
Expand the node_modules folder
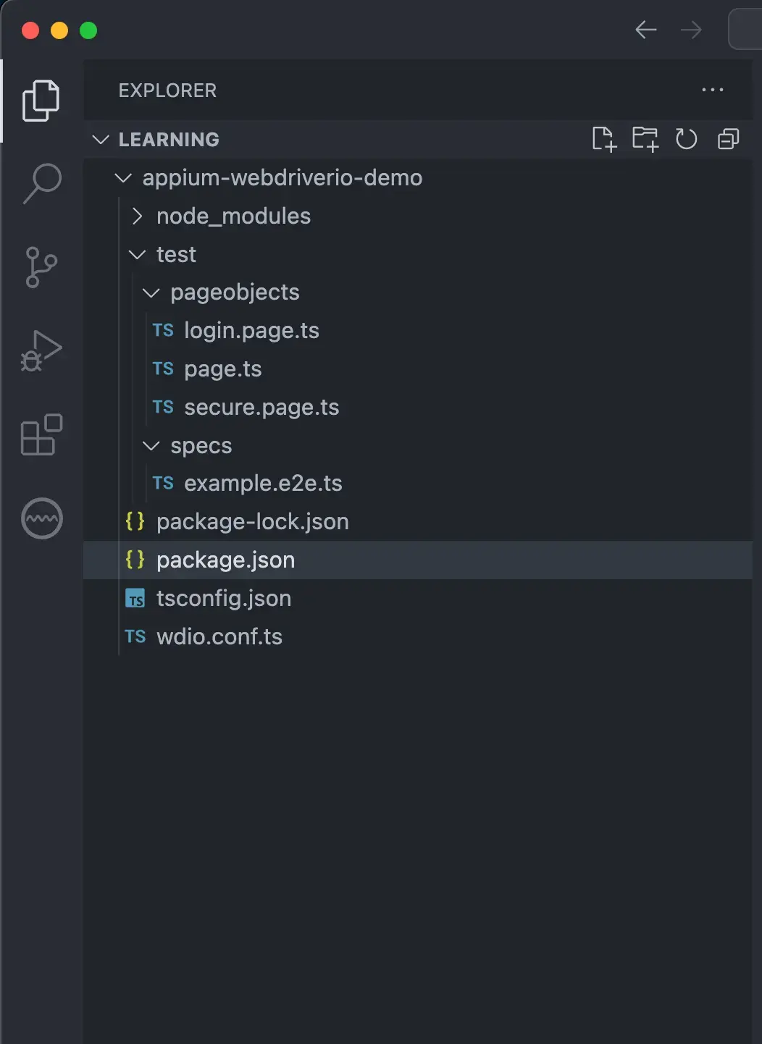pos(136,216)
